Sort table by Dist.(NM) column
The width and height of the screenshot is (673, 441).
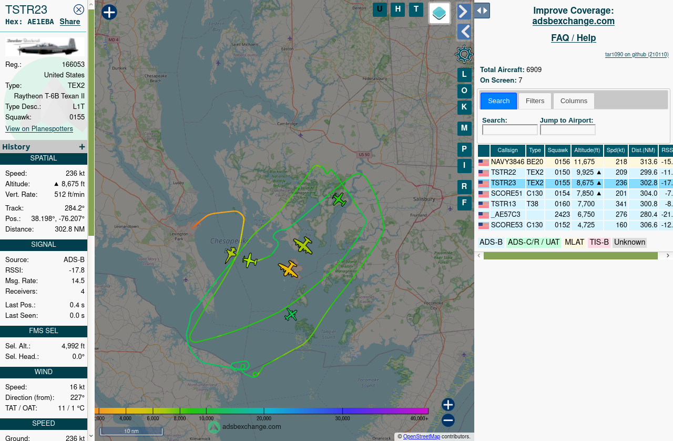point(643,151)
